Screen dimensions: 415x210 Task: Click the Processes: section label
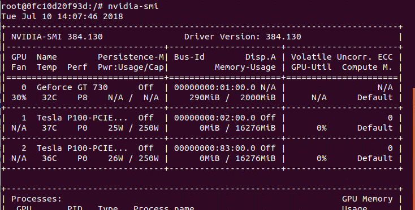37,199
